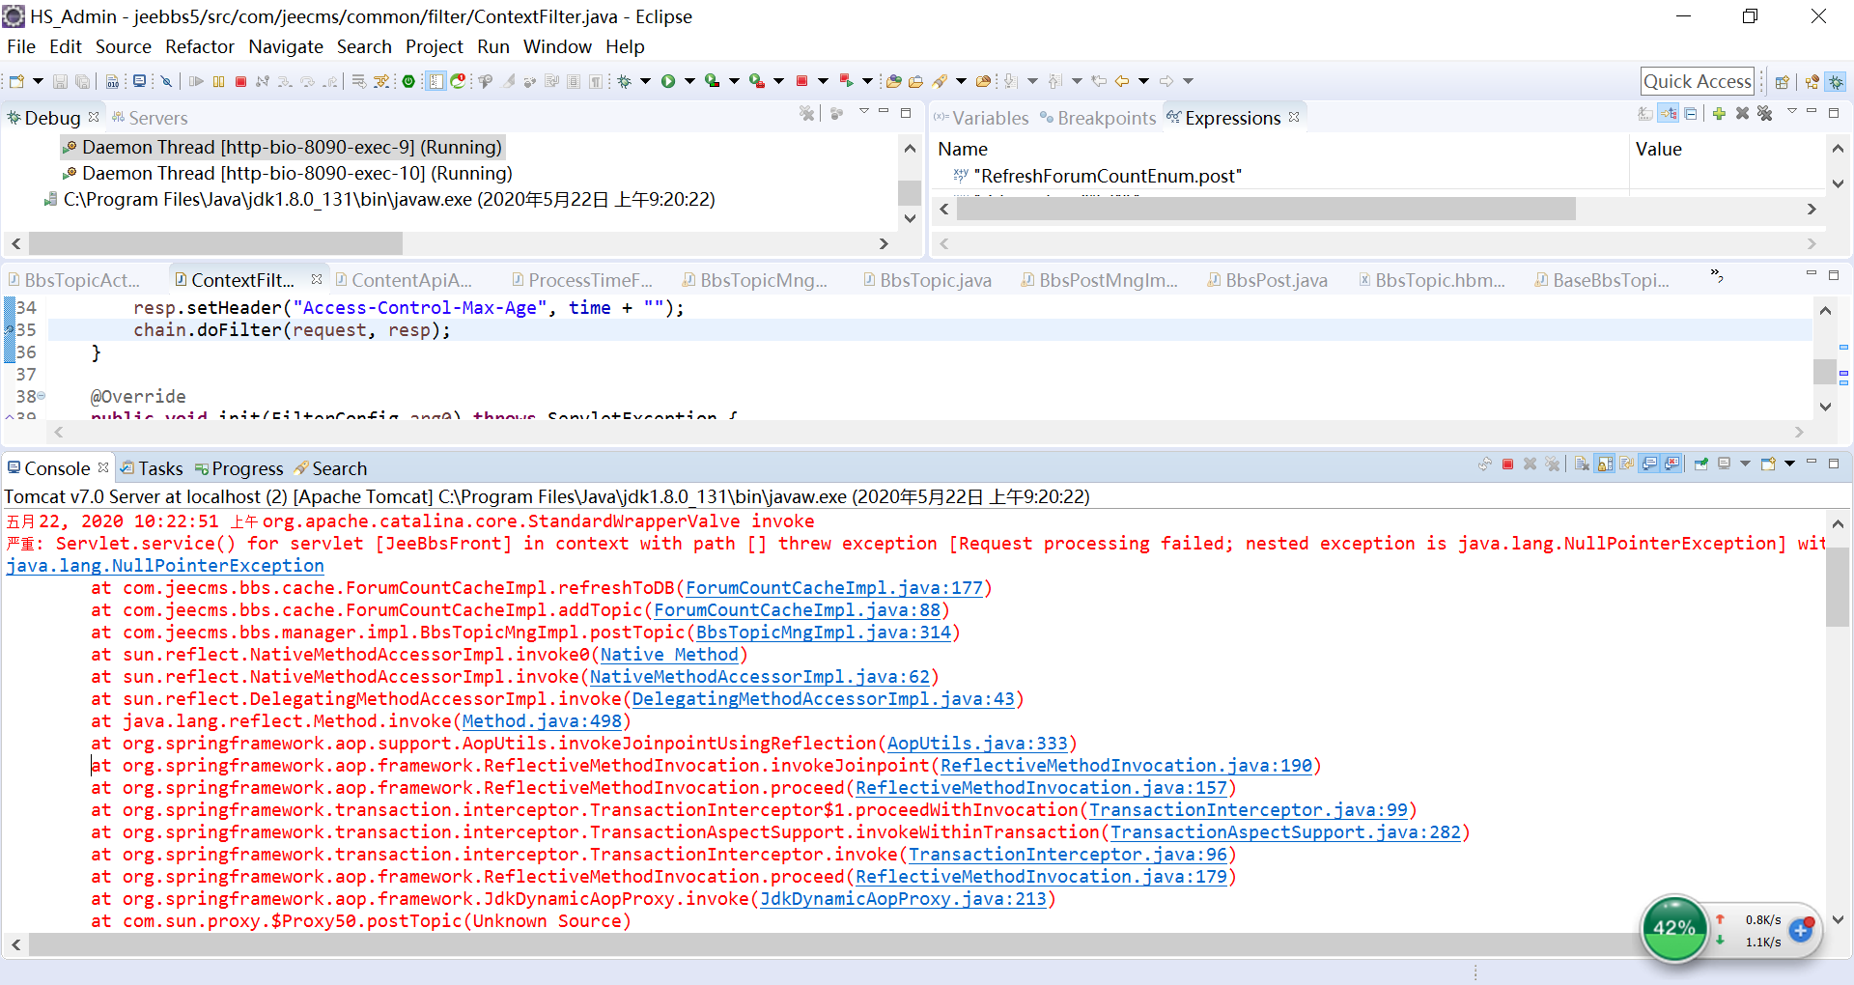Add a new watch expression with plus icon
This screenshot has width=1854, height=985.
[1719, 114]
